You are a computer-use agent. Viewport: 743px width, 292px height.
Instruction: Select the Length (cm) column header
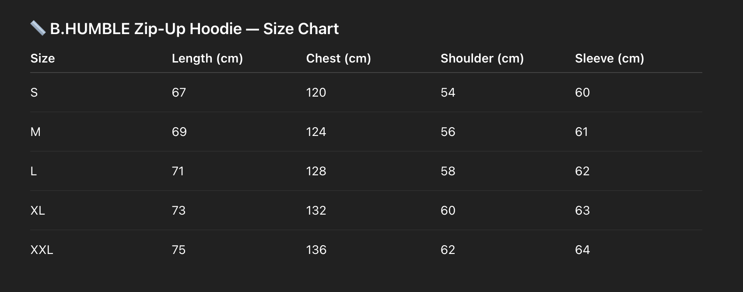point(207,58)
